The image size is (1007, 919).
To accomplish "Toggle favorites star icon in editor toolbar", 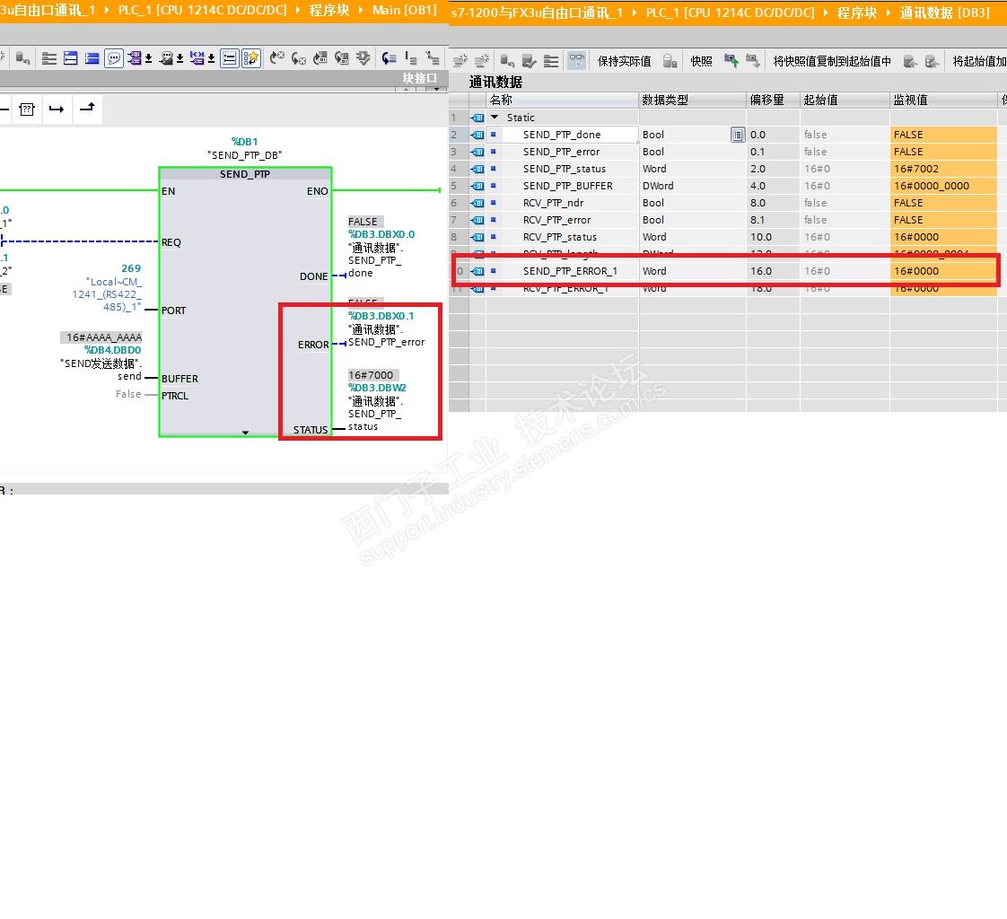I will point(251,58).
